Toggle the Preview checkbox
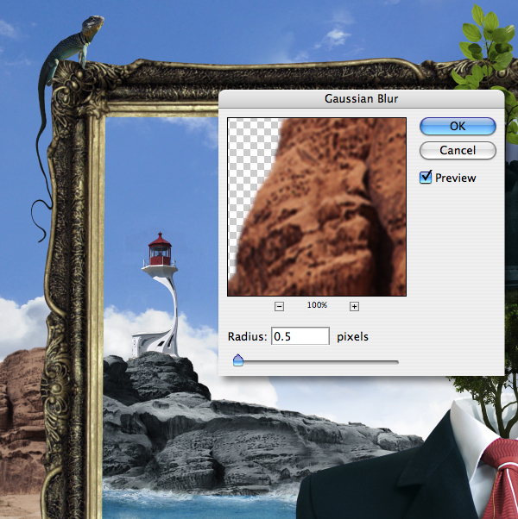This screenshot has width=518, height=519. tap(426, 178)
